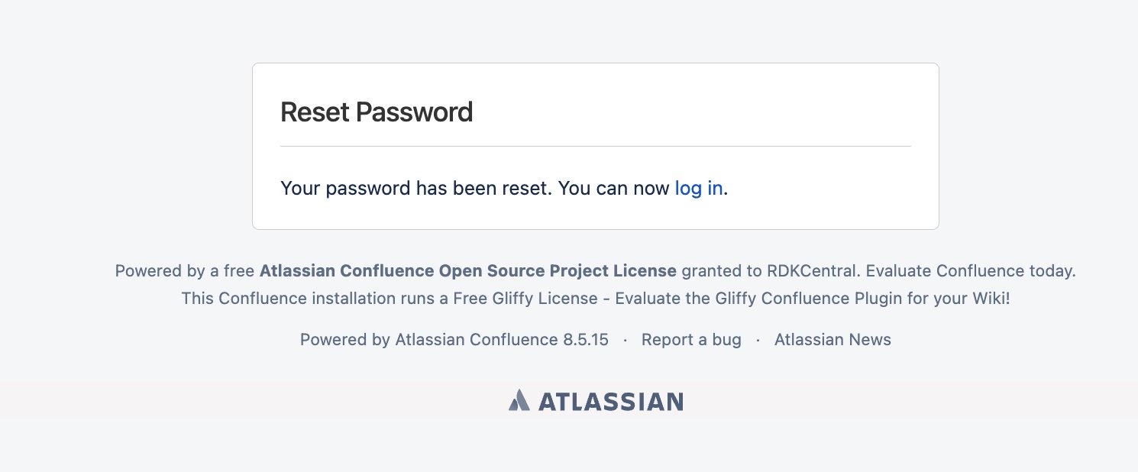
Task: Click the 'Reset Password' heading
Action: [377, 112]
